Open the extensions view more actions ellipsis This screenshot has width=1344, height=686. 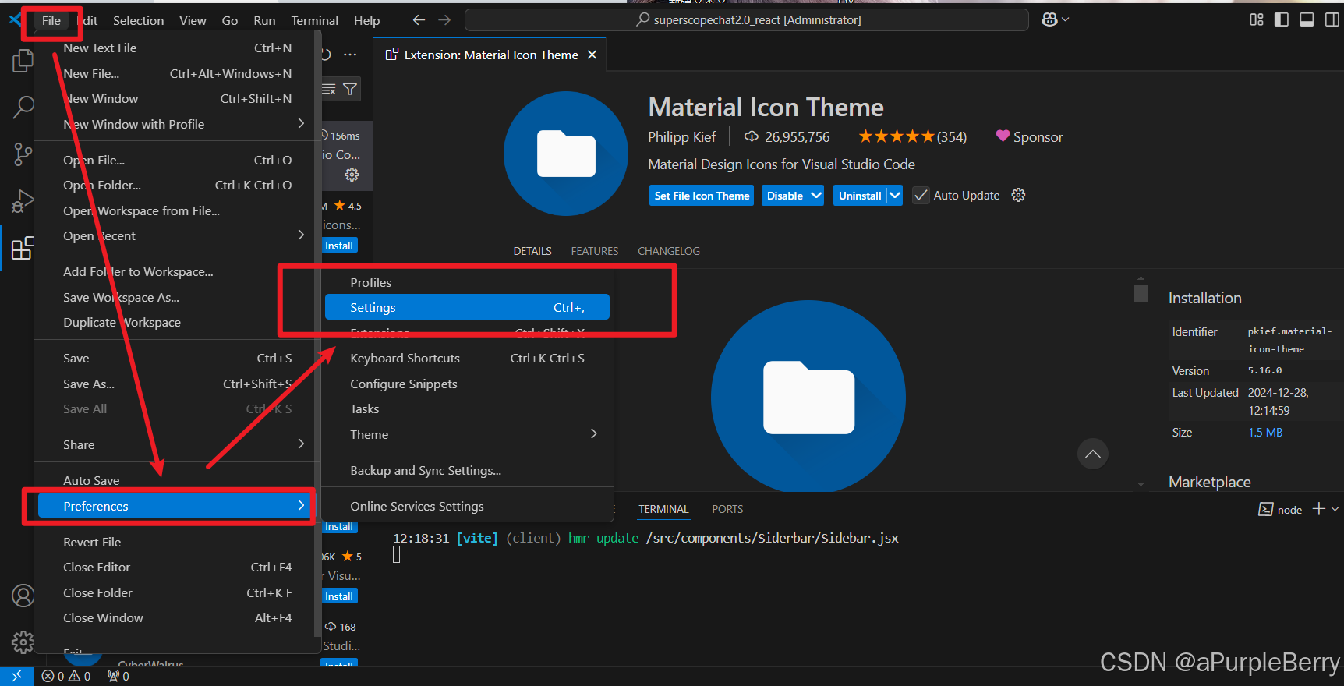pyautogui.click(x=350, y=55)
